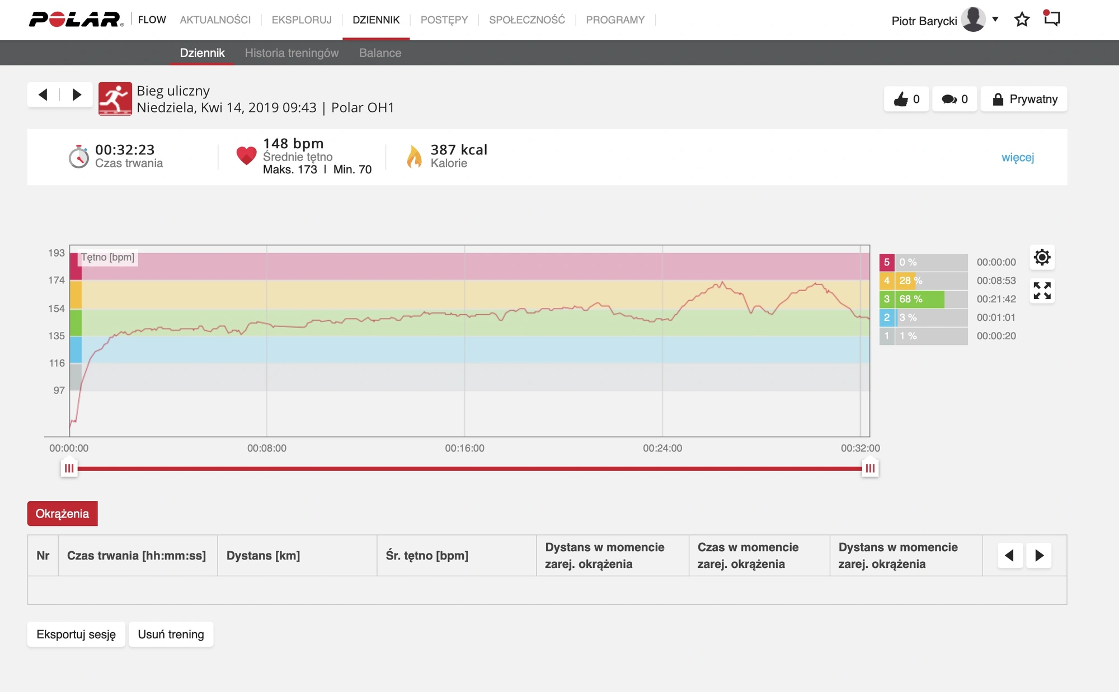Open the POSTĘPY menu item

pos(444,20)
